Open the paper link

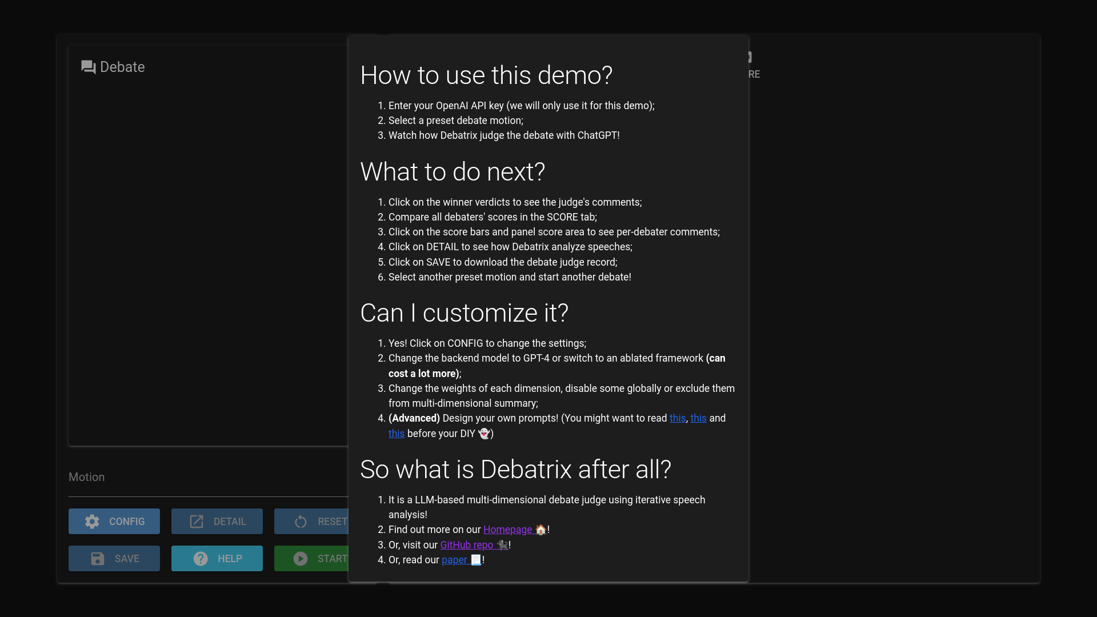[454, 560]
